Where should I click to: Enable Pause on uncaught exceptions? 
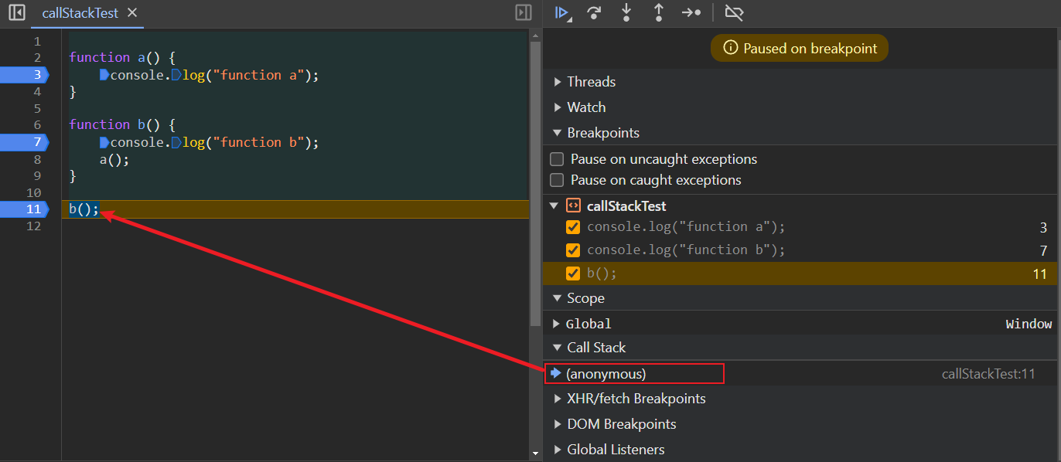coord(557,159)
